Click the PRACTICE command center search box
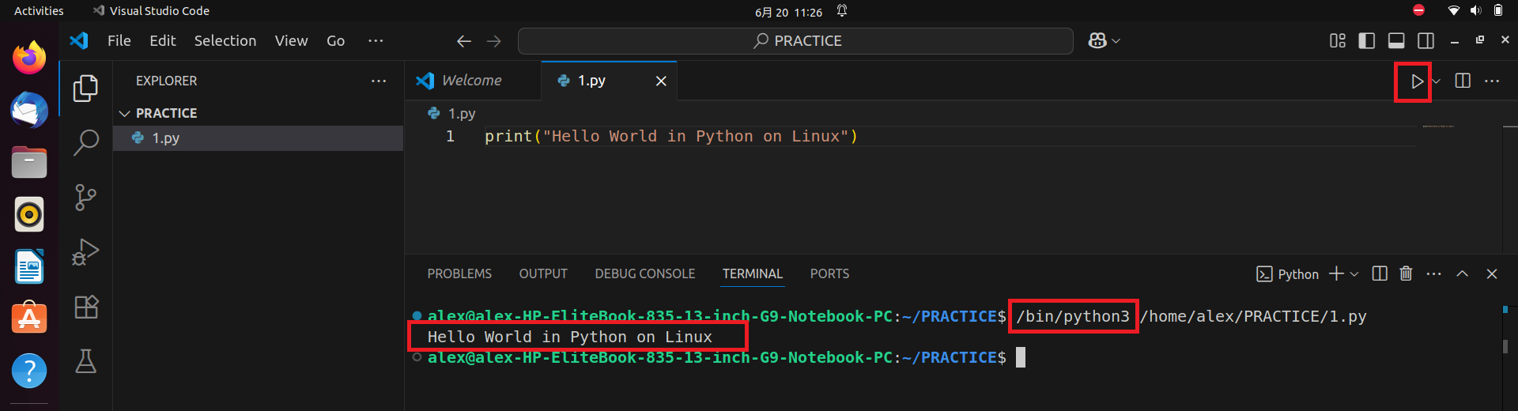Viewport: 1518px width, 411px height. pos(795,40)
